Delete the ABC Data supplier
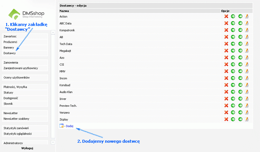260x152 pixels. point(226,23)
